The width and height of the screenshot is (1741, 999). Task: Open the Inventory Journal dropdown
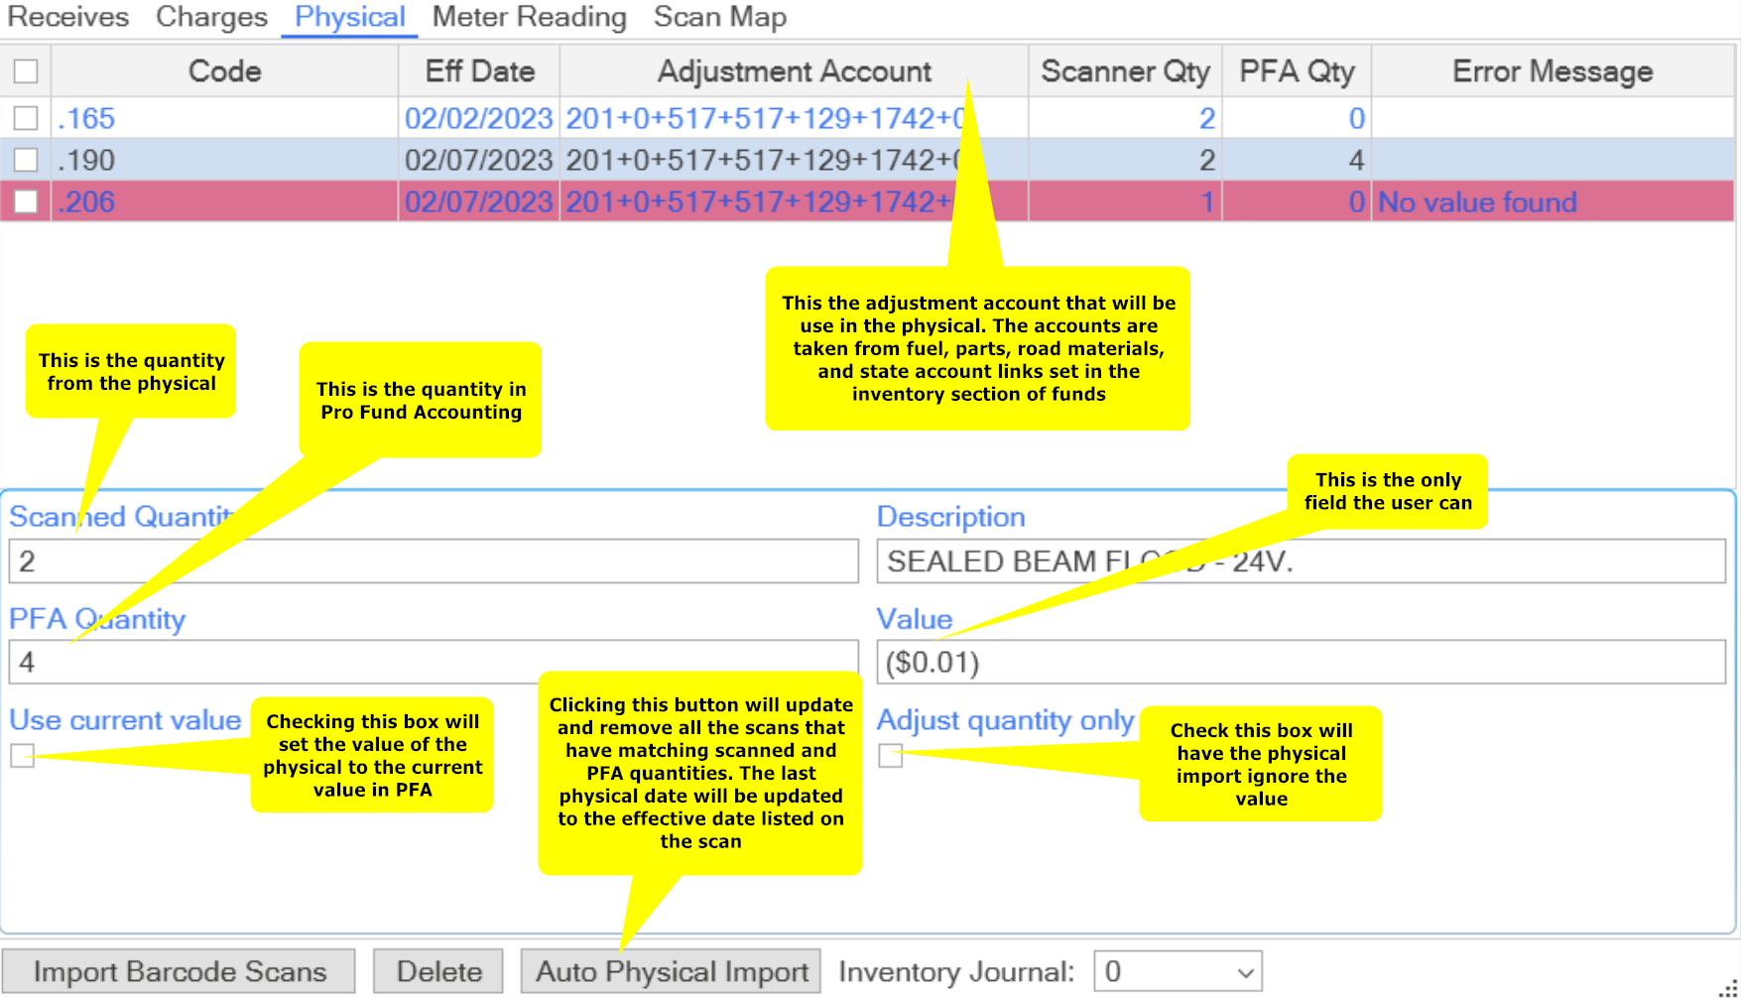pos(1178,971)
